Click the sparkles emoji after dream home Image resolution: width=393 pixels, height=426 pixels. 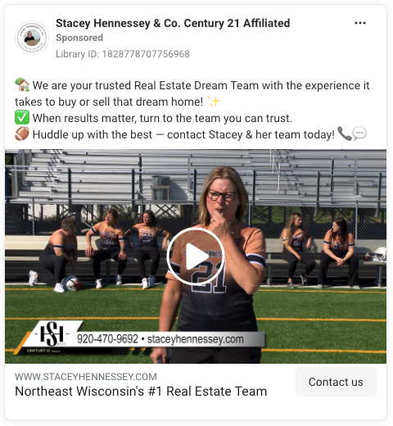coord(214,102)
